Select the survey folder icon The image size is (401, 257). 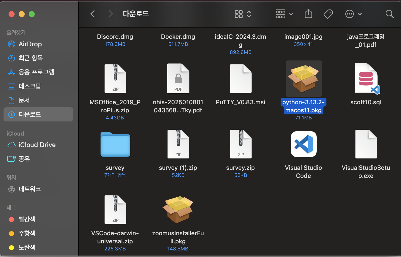click(x=115, y=144)
